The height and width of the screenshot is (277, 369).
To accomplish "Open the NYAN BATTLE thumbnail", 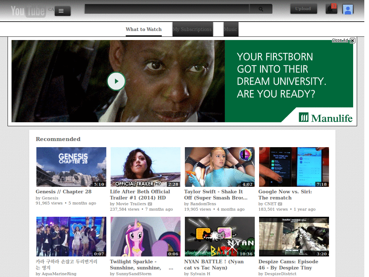I will 220,237.
